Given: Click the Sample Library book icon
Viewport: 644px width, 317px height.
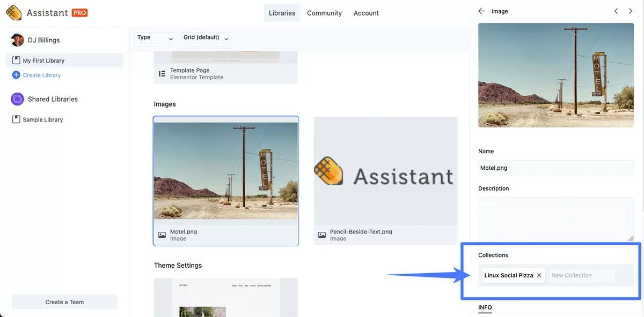Looking at the screenshot, I should pyautogui.click(x=16, y=119).
